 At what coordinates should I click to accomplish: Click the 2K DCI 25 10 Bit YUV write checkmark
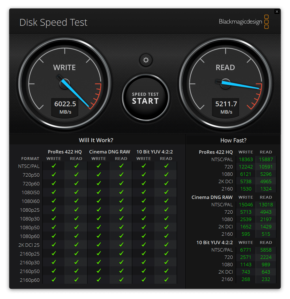coord(144,245)
